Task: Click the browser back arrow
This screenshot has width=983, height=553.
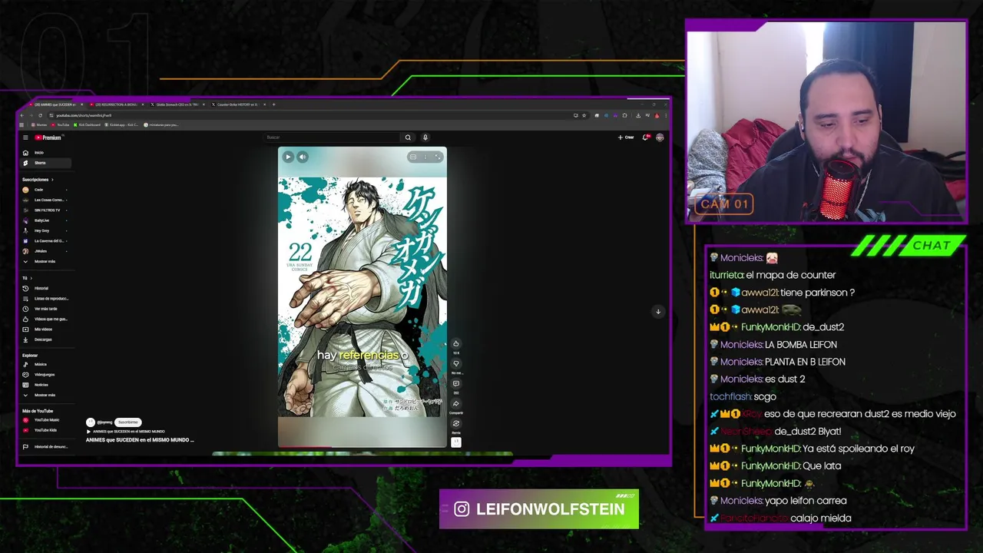Action: point(22,115)
